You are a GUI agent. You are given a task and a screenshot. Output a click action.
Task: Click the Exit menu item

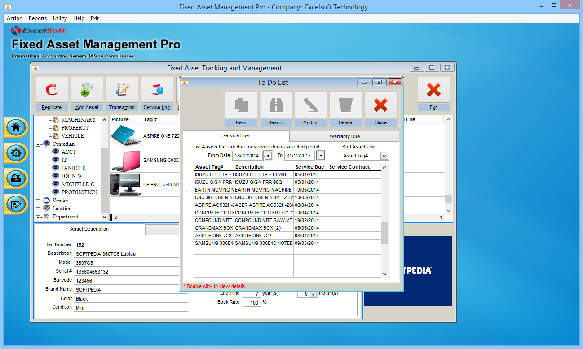point(95,18)
